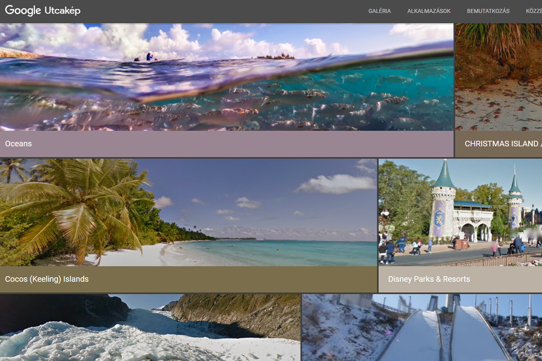
Task: Click the Utcakép wordmark in the header
Action: [62, 10]
